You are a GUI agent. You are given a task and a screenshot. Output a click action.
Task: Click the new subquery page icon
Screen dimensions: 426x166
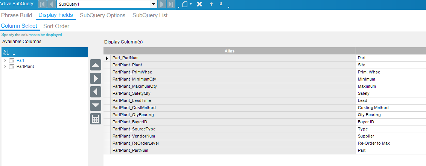(x=185, y=4)
